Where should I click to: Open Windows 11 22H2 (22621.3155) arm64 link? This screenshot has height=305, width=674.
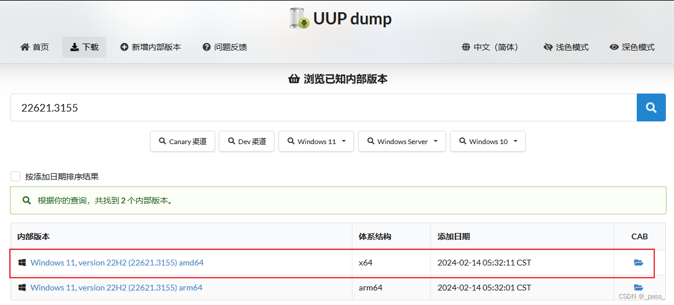[x=116, y=288]
